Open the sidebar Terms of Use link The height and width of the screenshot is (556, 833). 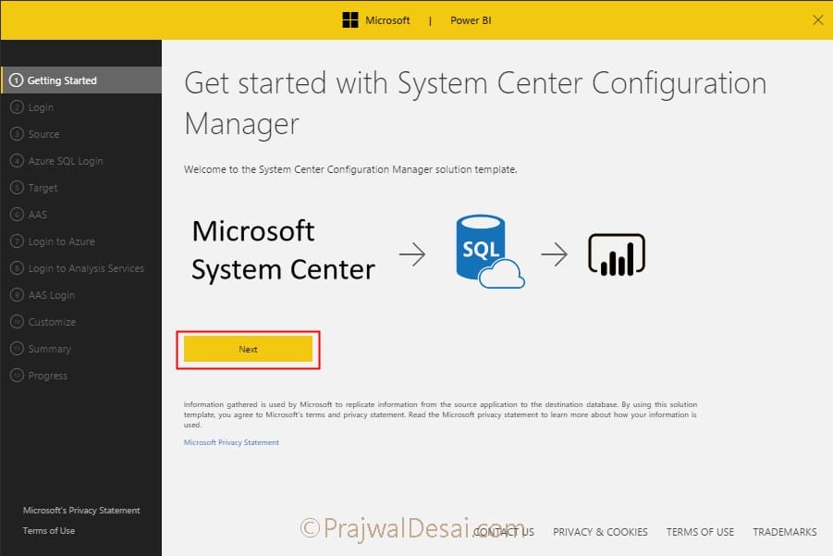(49, 530)
